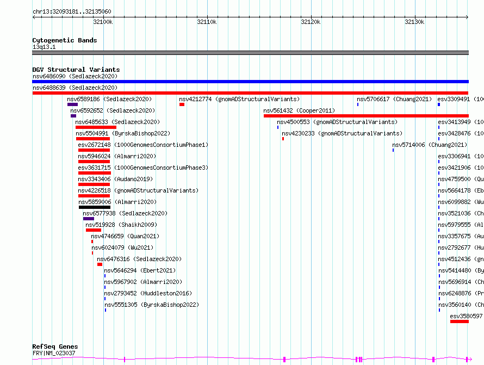
Task: Open the esv3580597 variant label
Action: 466,316
